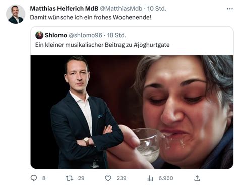
Task: Open the three-dot more options menu
Action: [x=230, y=9]
